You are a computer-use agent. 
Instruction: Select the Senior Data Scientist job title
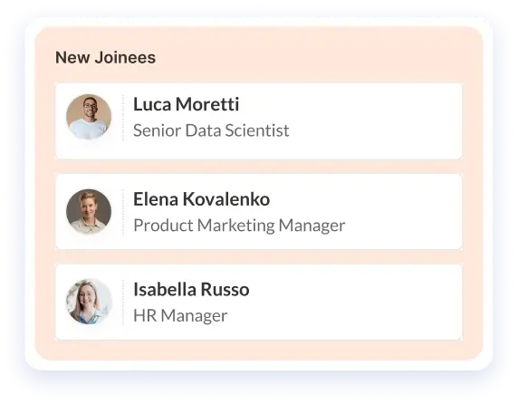[x=211, y=130]
